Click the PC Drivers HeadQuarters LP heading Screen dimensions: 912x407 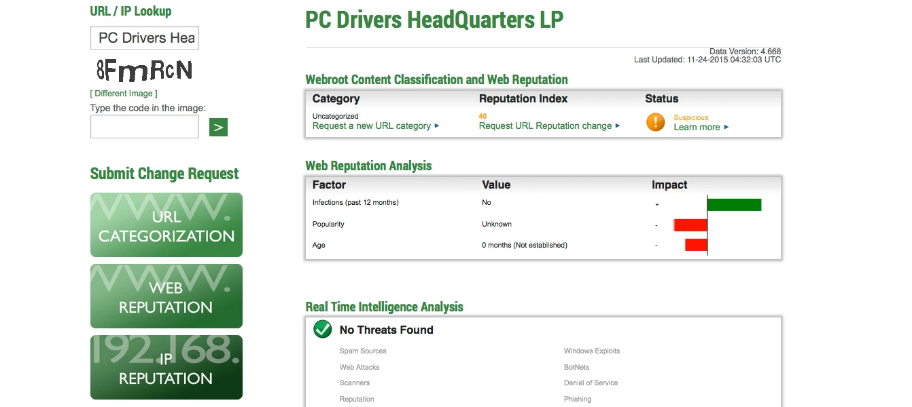[x=434, y=20]
